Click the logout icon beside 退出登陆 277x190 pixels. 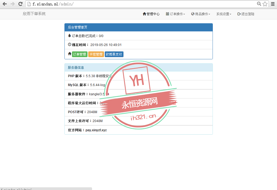pyautogui.click(x=239, y=14)
